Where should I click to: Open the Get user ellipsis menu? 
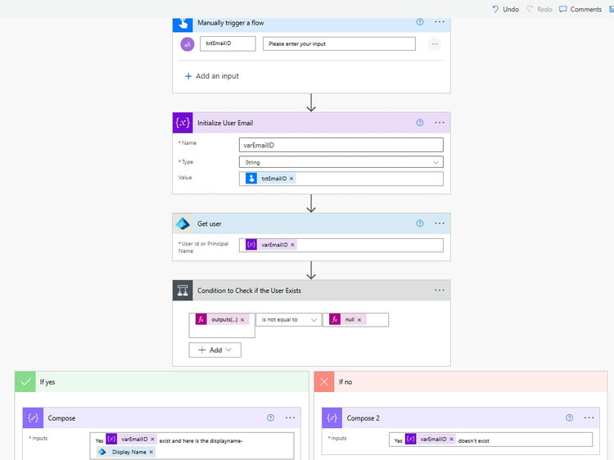pos(440,223)
